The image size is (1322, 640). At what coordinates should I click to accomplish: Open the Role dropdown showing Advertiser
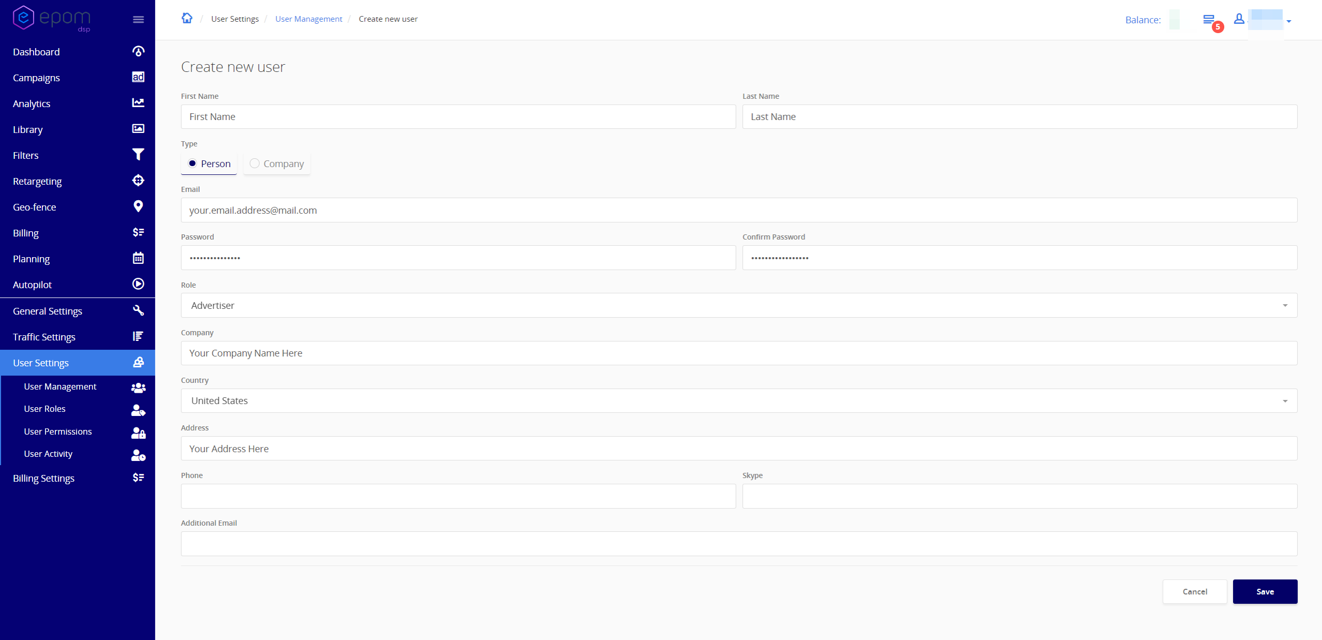click(x=738, y=305)
